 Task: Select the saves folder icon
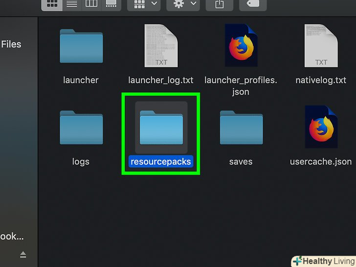pos(241,128)
